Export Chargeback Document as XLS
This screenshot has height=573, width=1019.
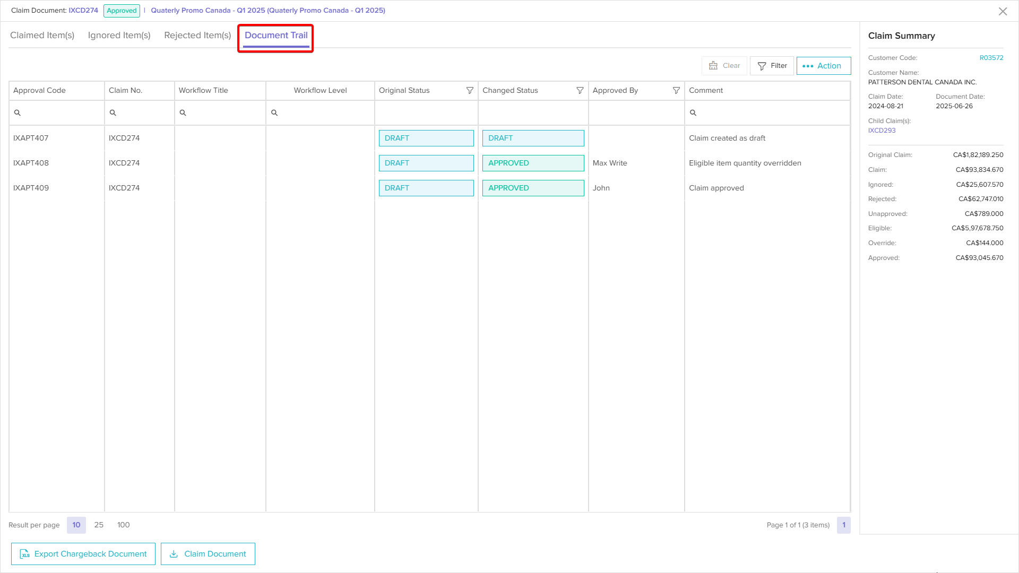click(x=83, y=554)
